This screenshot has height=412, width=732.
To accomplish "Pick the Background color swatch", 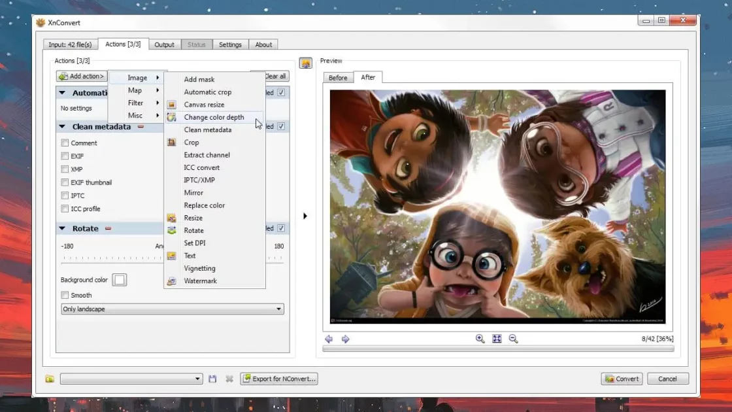I will click(120, 280).
